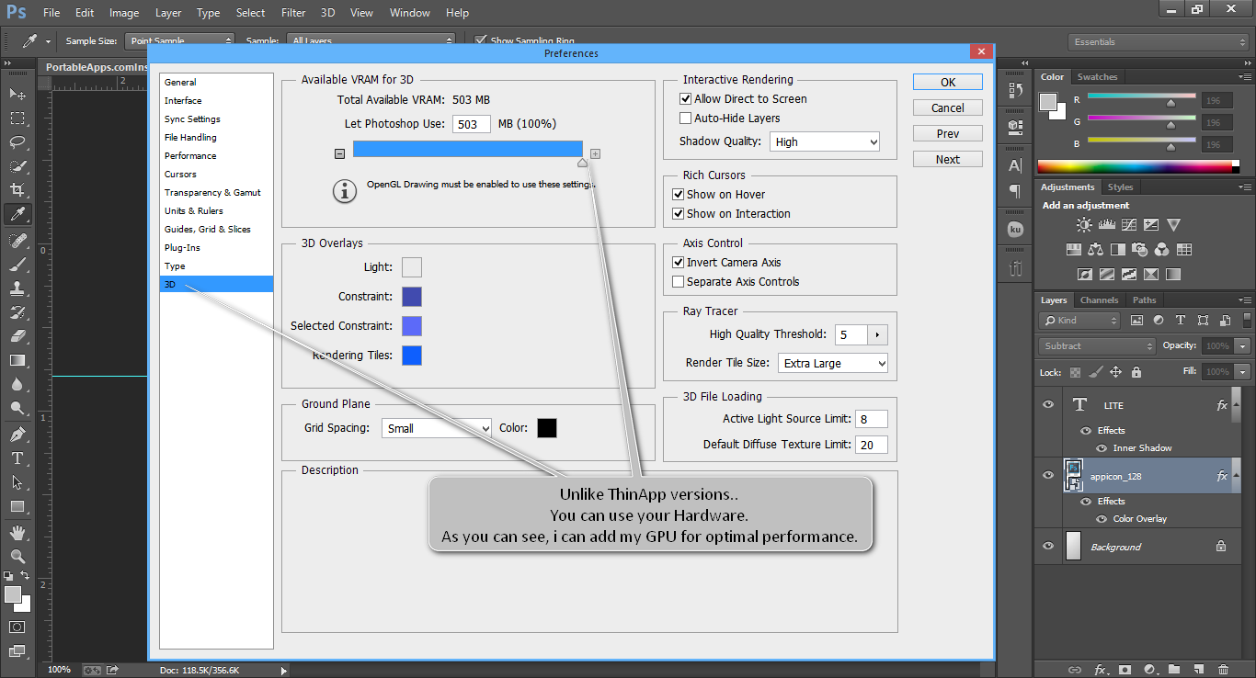Switch to the Swatches tab

[x=1097, y=77]
